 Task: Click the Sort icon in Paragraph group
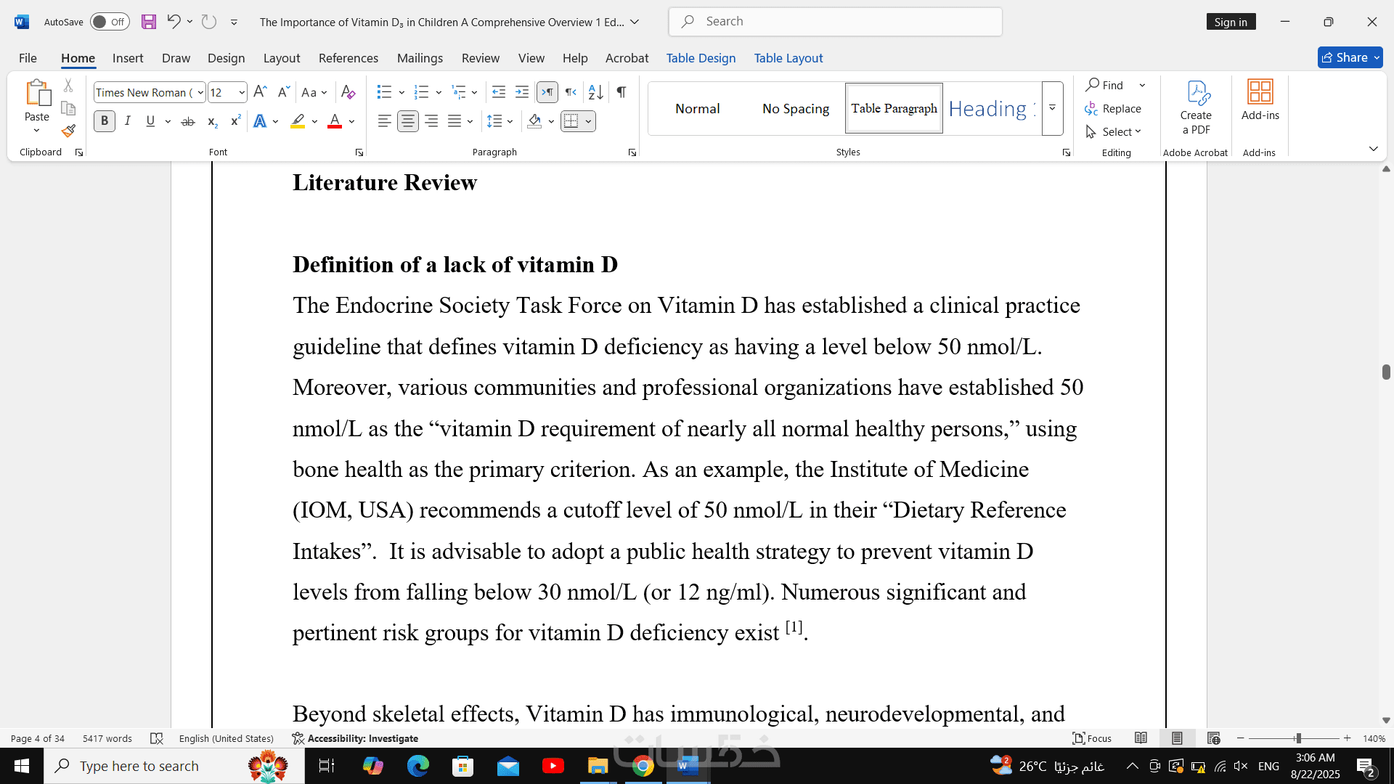click(595, 92)
